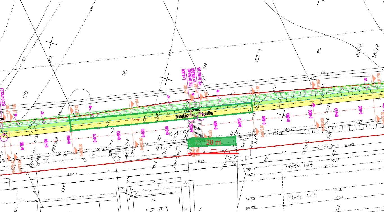
Task: Click the elevation value 89.69
Action: click(x=72, y=174)
